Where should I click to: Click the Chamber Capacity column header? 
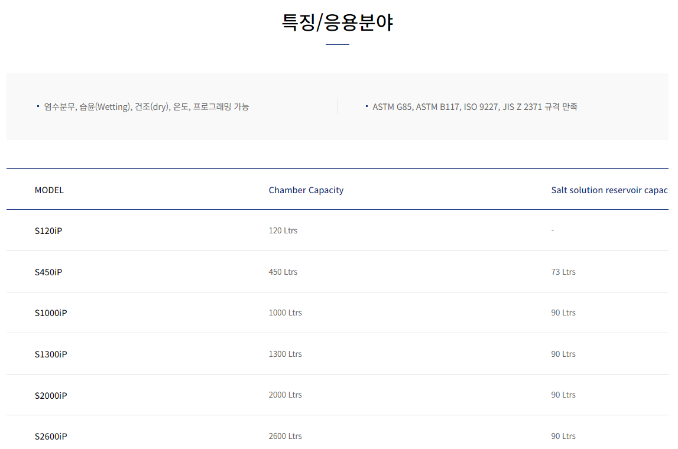pyautogui.click(x=306, y=190)
